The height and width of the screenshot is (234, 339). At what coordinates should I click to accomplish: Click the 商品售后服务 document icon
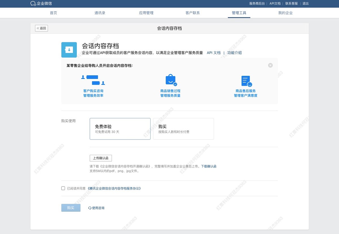(x=245, y=80)
